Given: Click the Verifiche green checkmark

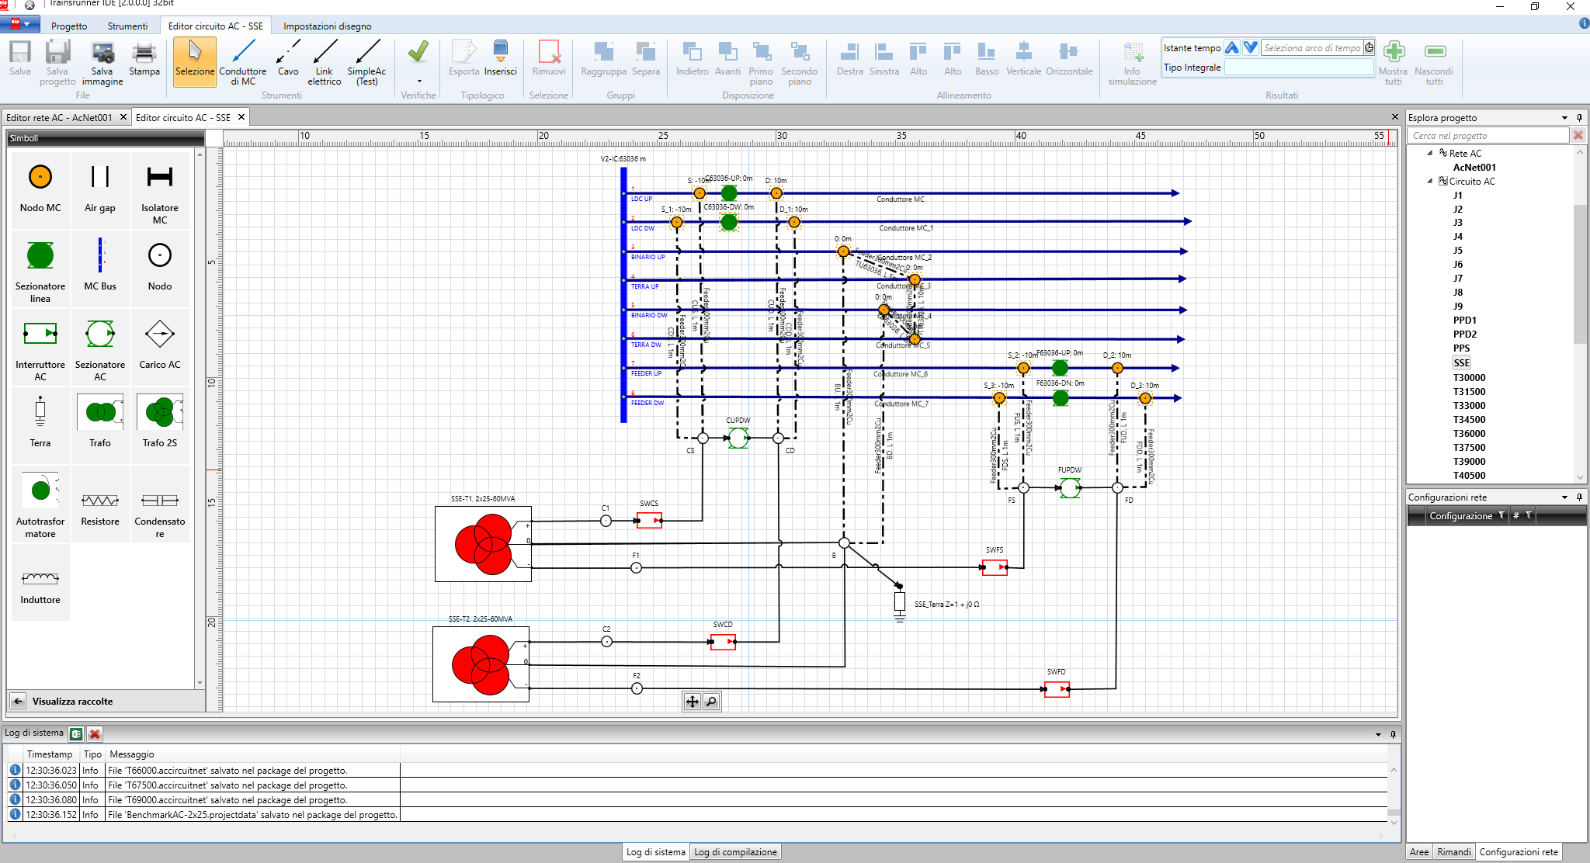Looking at the screenshot, I should 418,53.
